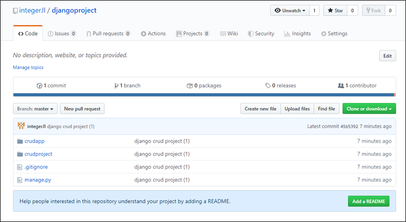Viewport: 406px width, 222px height.
Task: Click the manage.py file icon
Action: (x=20, y=180)
